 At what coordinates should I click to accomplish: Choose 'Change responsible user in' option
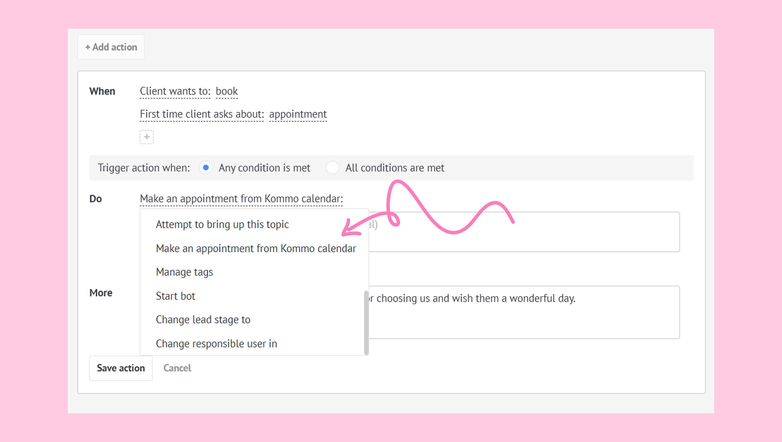216,344
